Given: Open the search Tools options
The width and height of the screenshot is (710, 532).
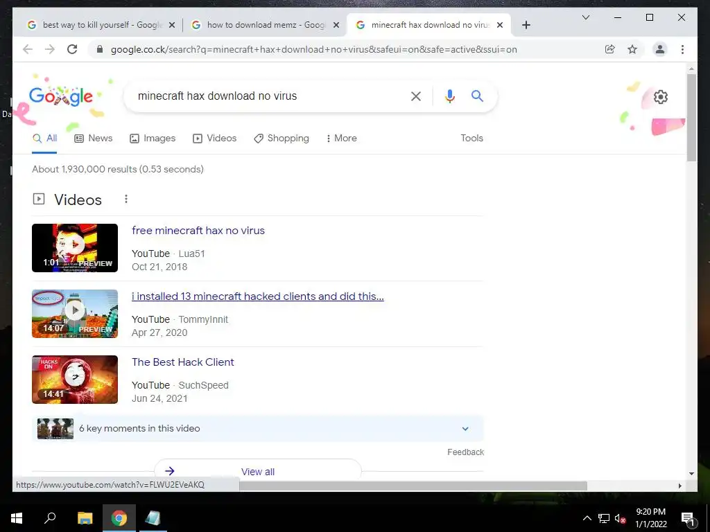Looking at the screenshot, I should point(471,139).
